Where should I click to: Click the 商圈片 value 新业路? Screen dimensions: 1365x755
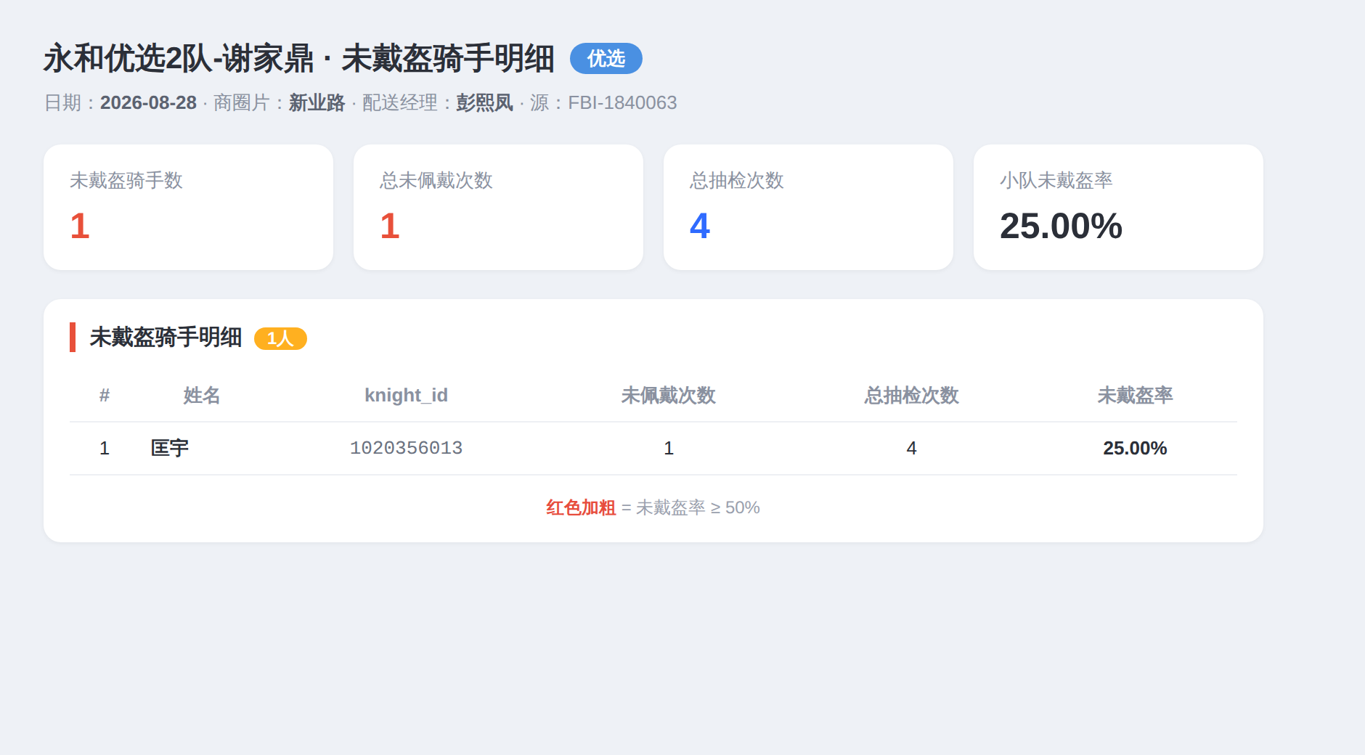tap(317, 102)
